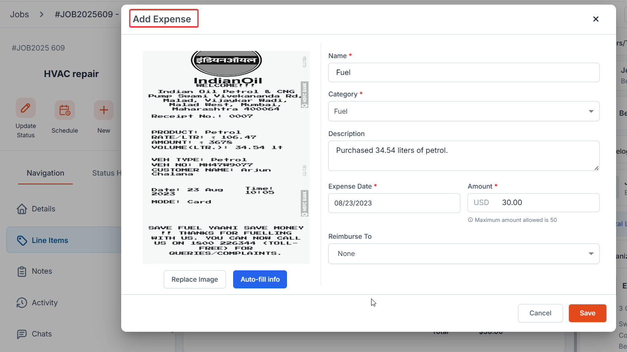Click the Description text area
The image size is (627, 352).
[x=464, y=156]
